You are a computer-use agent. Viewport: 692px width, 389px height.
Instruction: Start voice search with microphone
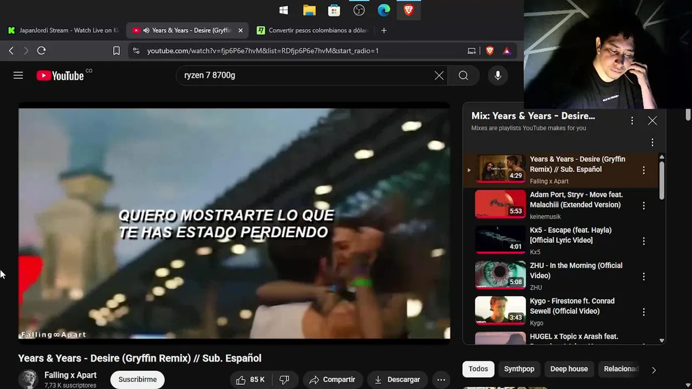[498, 76]
